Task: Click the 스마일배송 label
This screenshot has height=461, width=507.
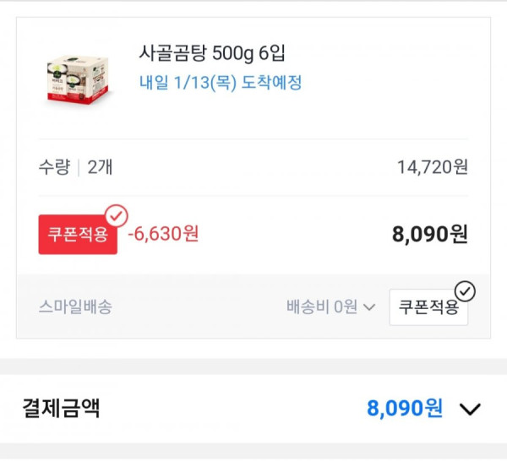Action: pyautogui.click(x=75, y=306)
